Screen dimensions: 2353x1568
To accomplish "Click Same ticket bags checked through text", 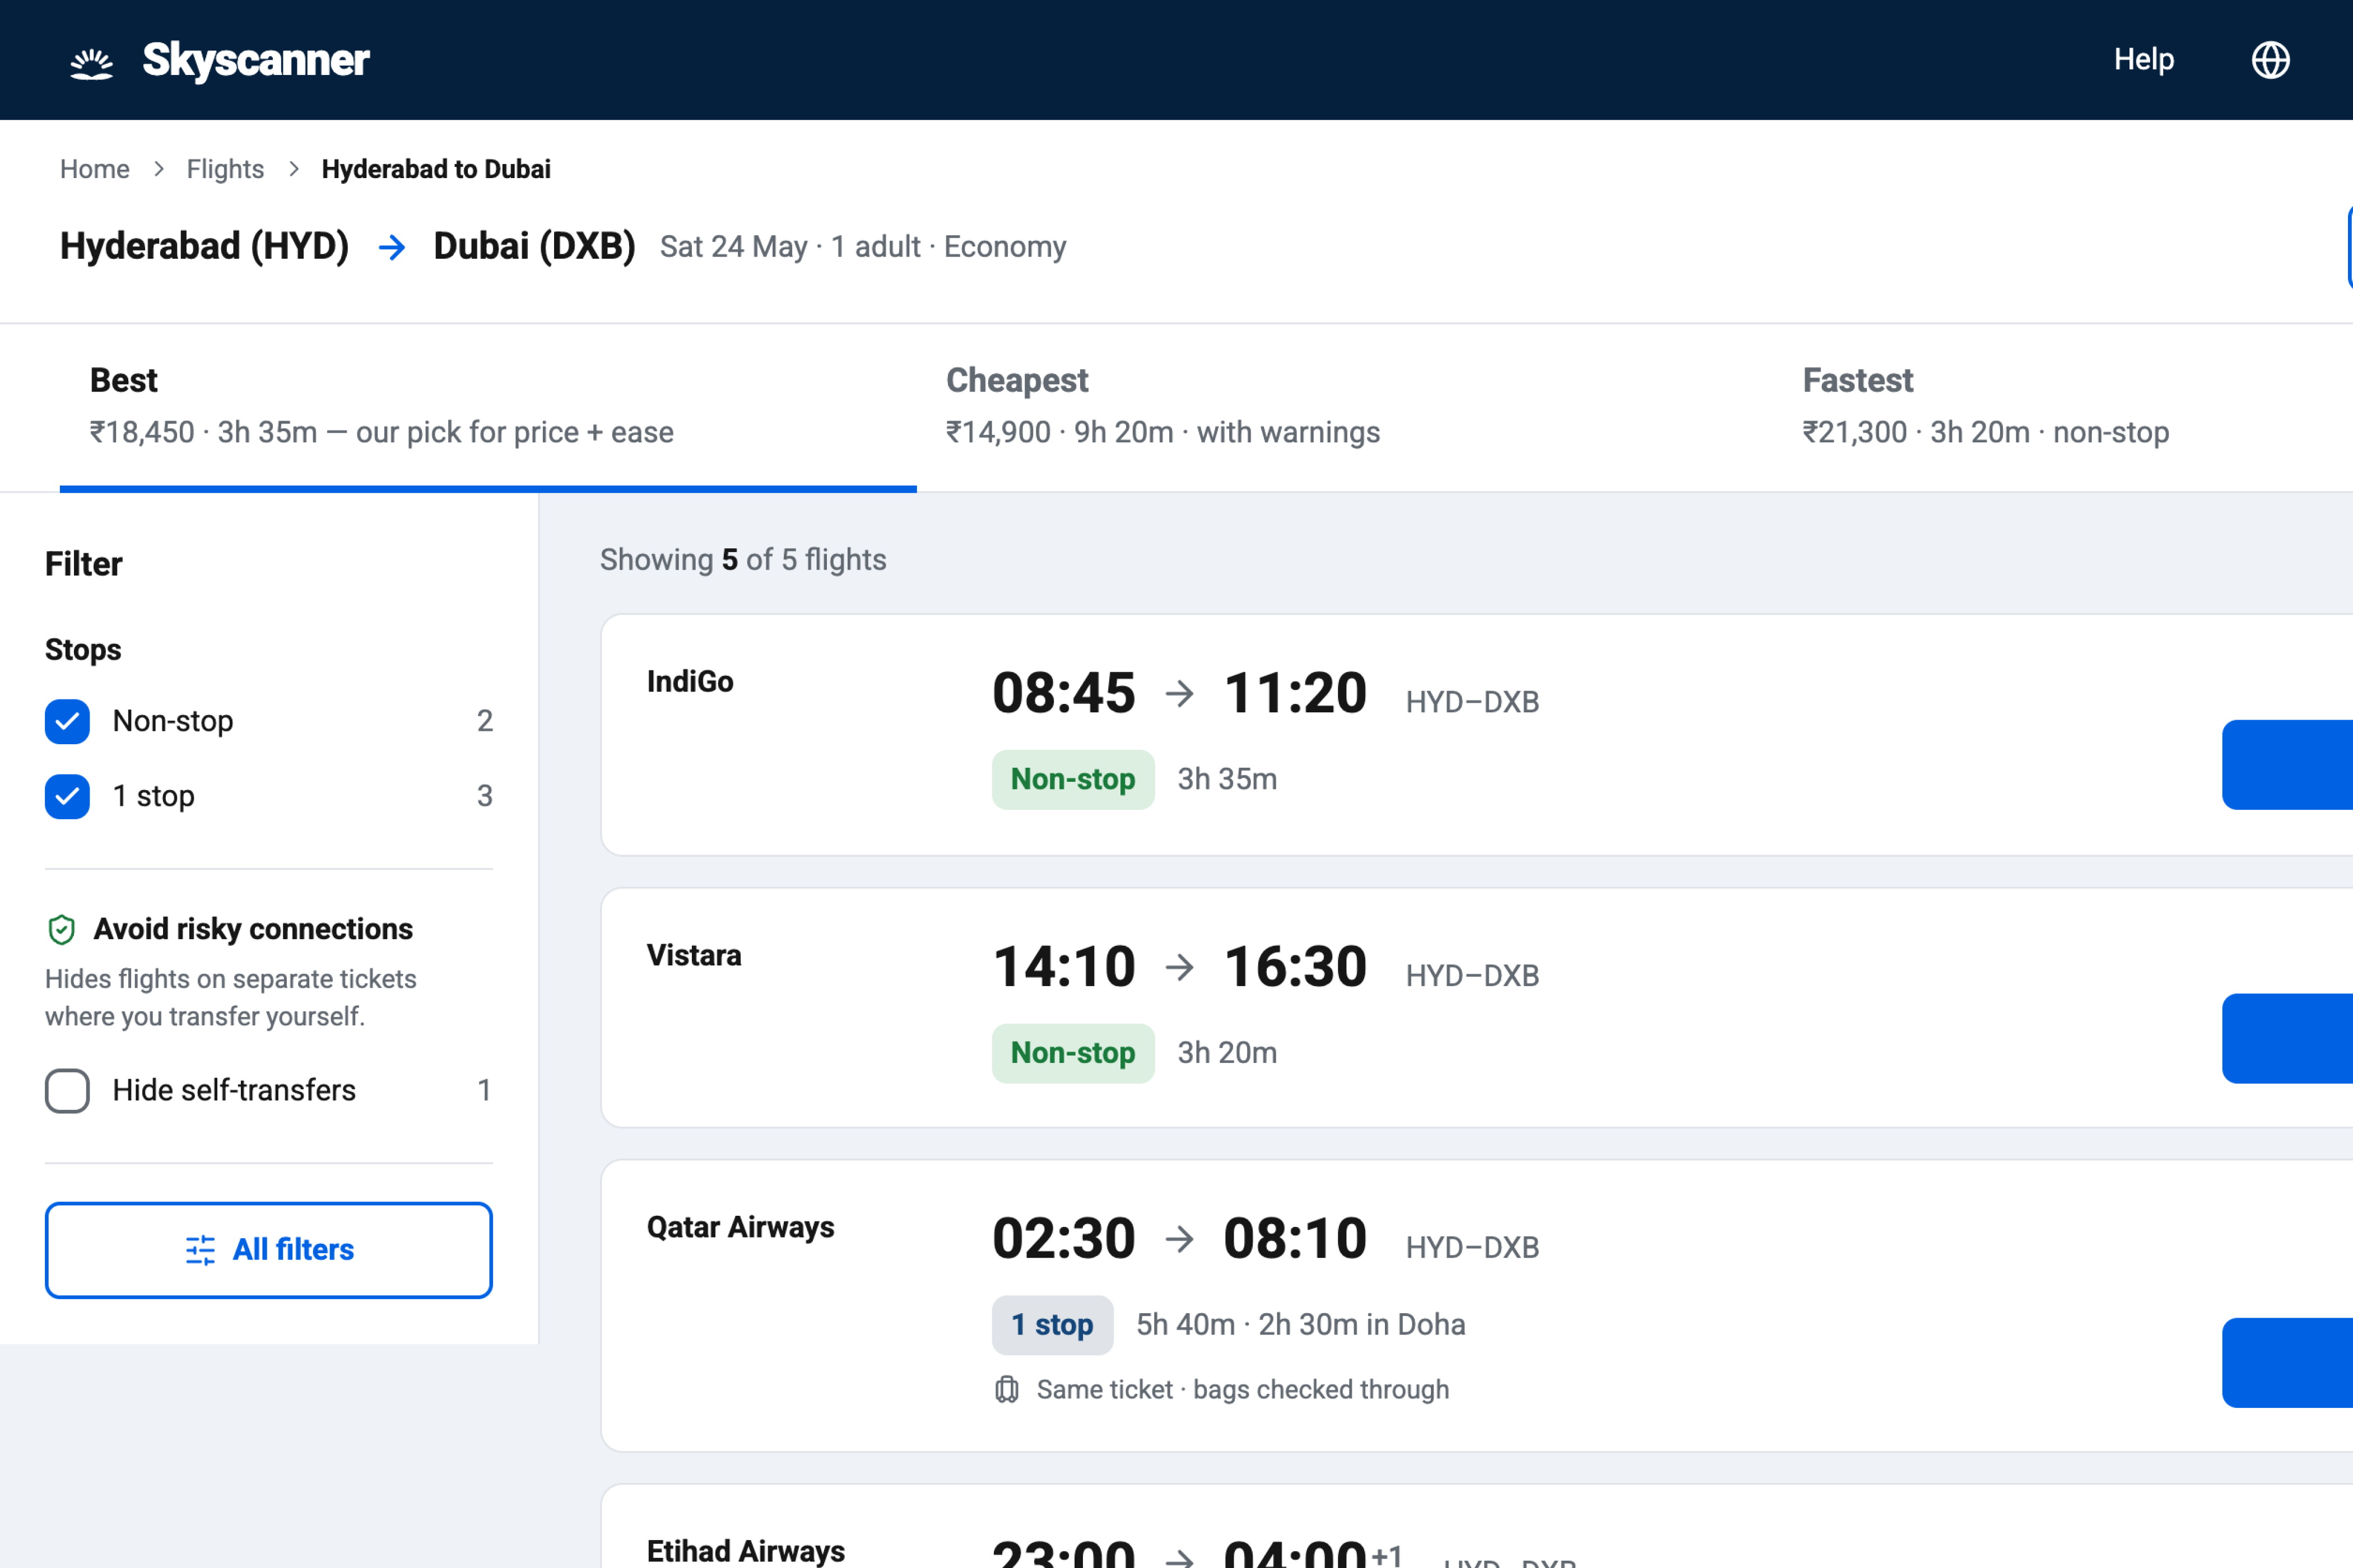I will [x=1243, y=1390].
